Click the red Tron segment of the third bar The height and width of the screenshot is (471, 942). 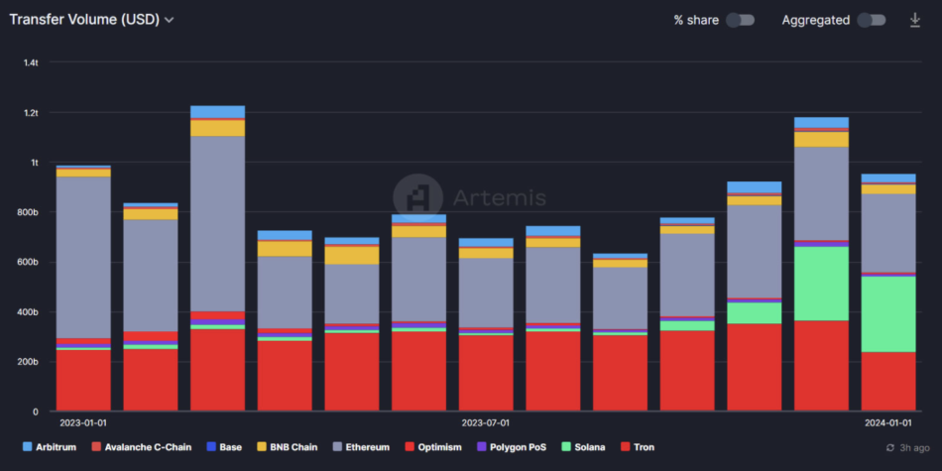pos(217,369)
